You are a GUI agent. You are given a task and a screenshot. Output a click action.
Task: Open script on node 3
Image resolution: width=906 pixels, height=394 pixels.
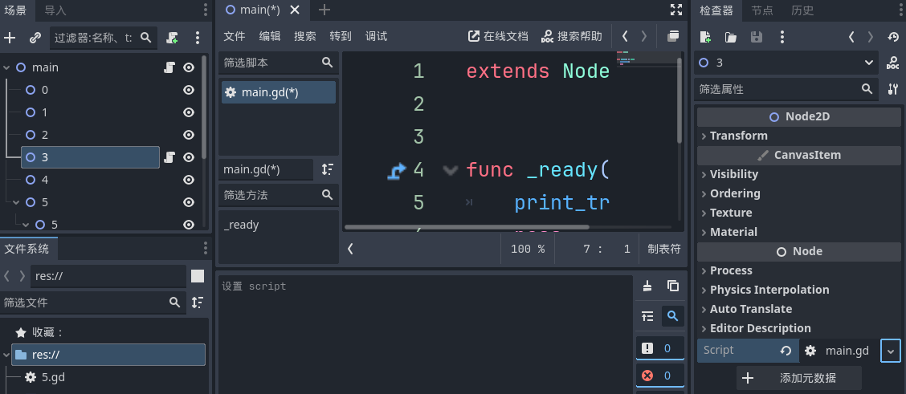[169, 157]
